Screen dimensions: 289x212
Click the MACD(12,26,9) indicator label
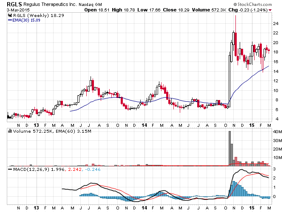(x=31, y=169)
